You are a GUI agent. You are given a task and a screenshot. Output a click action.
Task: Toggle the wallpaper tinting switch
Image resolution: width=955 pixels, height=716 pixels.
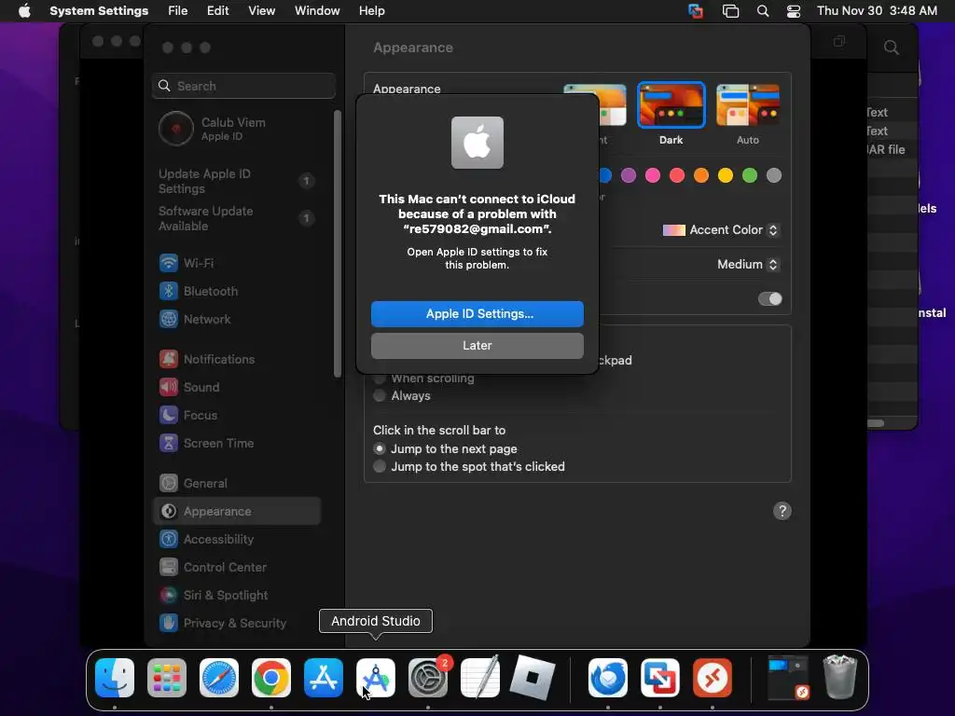pyautogui.click(x=769, y=299)
